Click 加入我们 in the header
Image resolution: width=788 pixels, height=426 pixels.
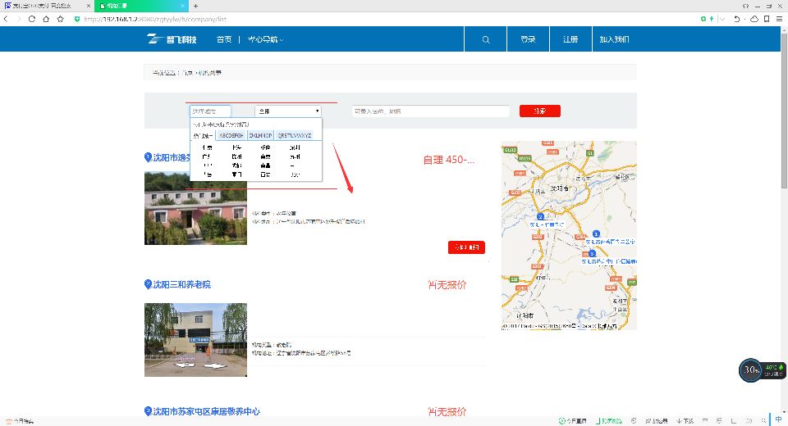[x=614, y=39]
